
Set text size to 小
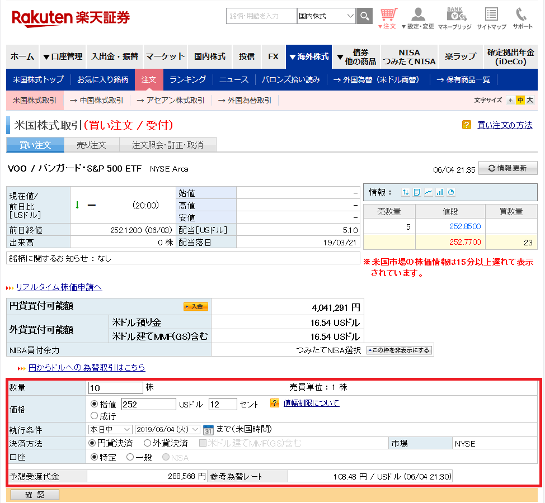click(x=510, y=101)
